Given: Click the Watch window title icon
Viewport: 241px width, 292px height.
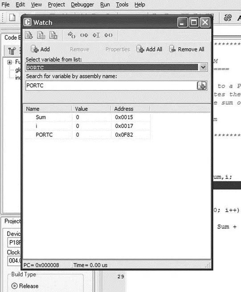Looking at the screenshot, I should (28, 22).
